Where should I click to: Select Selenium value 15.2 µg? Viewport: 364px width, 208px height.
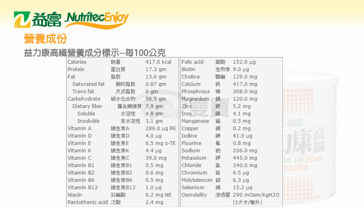(243, 188)
